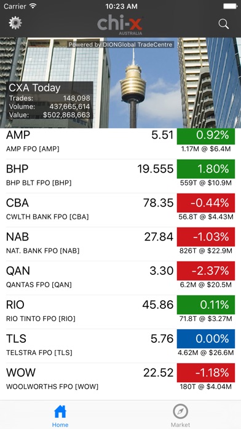This screenshot has height=429, width=241.
Task: Select the NAB stock entry
Action: [120, 244]
